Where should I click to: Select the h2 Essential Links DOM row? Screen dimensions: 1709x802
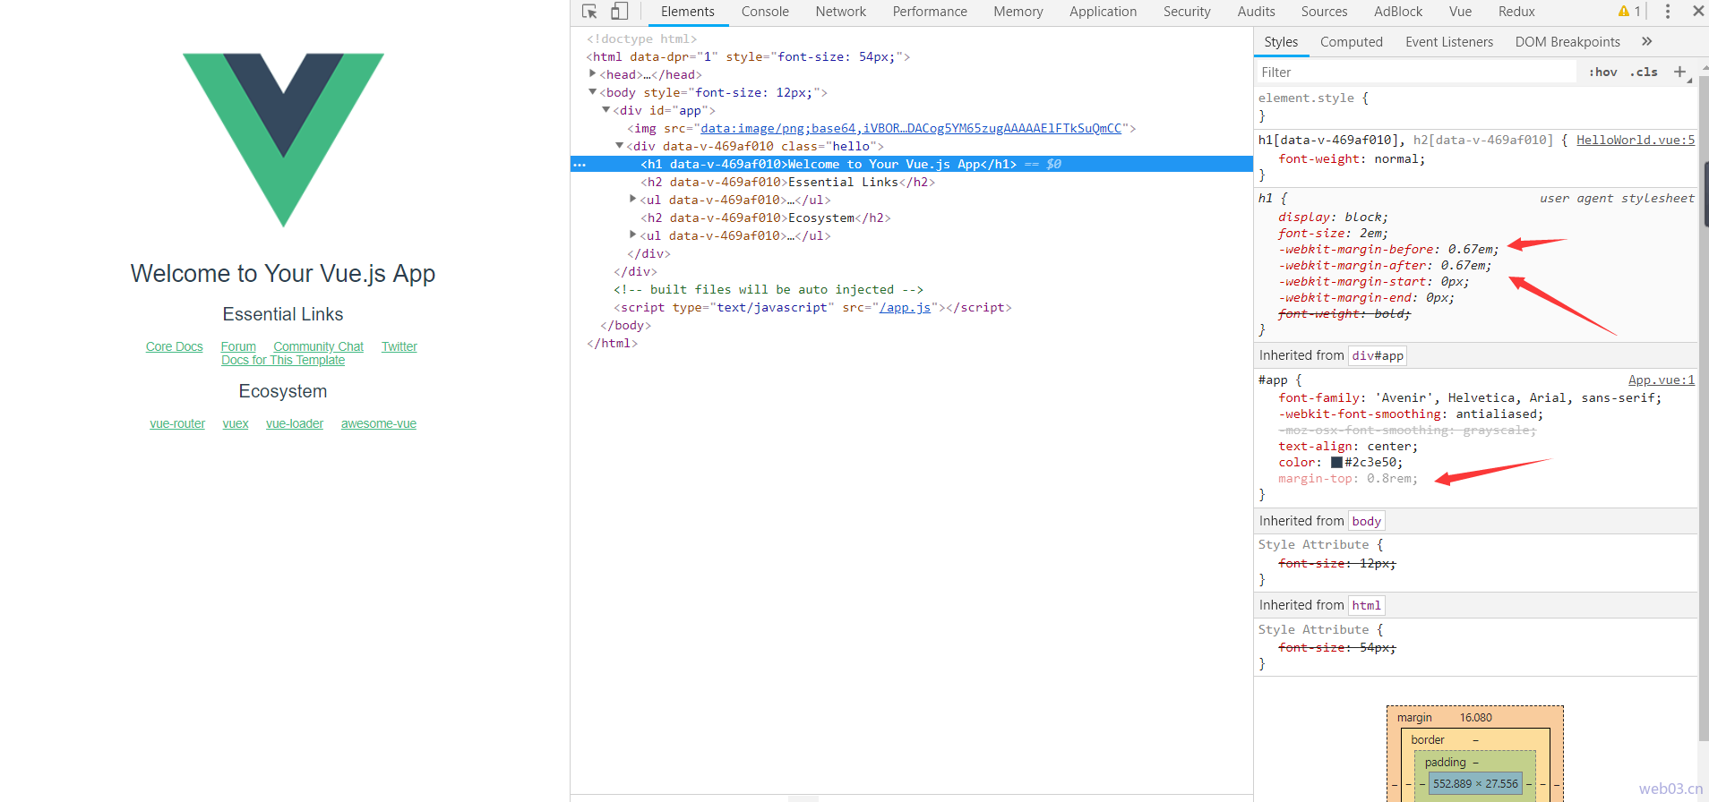pyautogui.click(x=788, y=182)
